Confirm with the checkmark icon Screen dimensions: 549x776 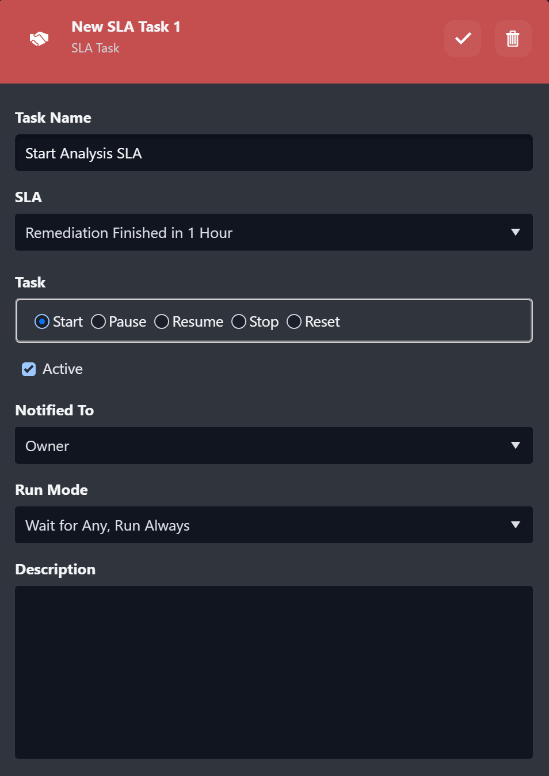pyautogui.click(x=463, y=39)
